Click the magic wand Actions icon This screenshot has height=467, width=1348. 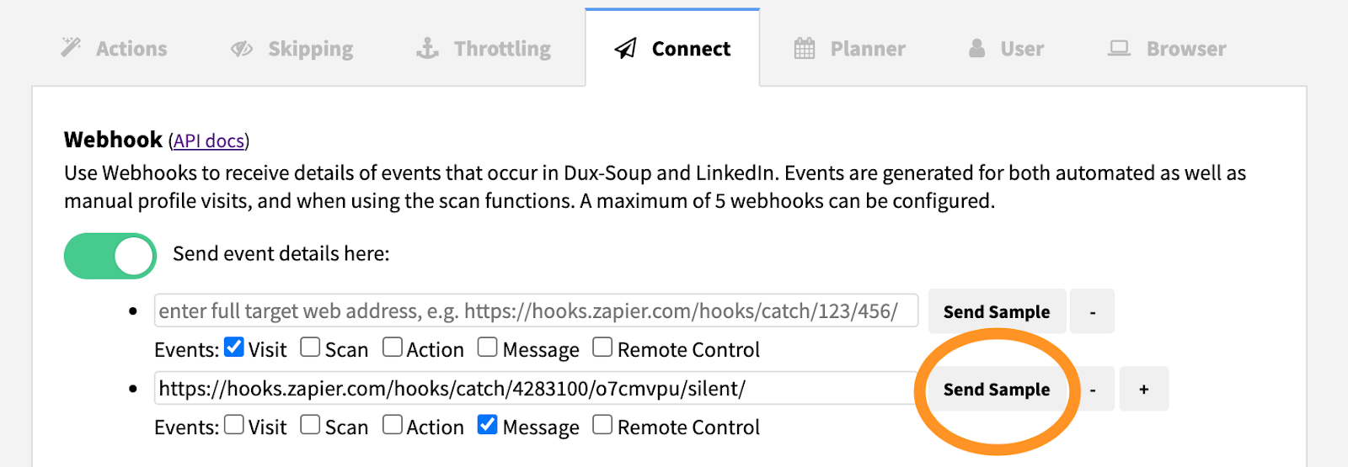click(71, 47)
